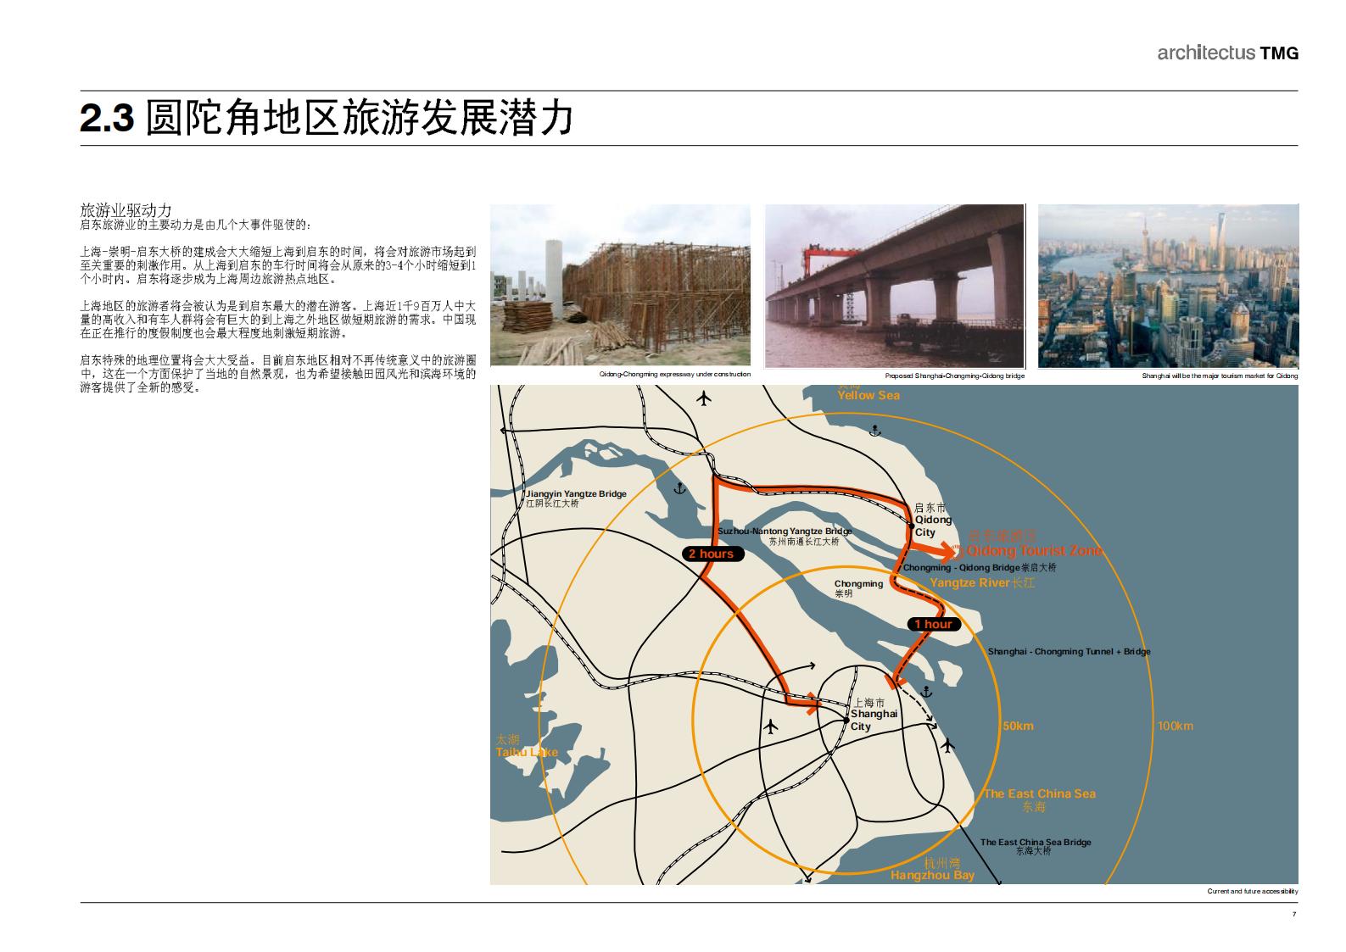Click the 'Chongming' island label
The image size is (1346, 952).
click(858, 583)
